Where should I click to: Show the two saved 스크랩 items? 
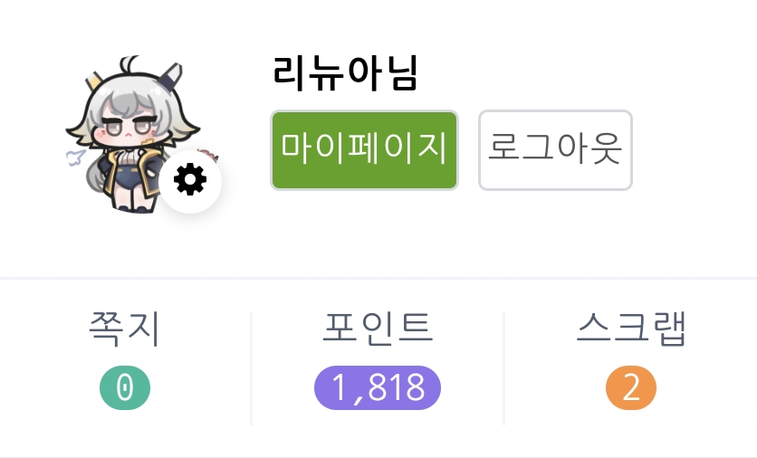pyautogui.click(x=631, y=387)
